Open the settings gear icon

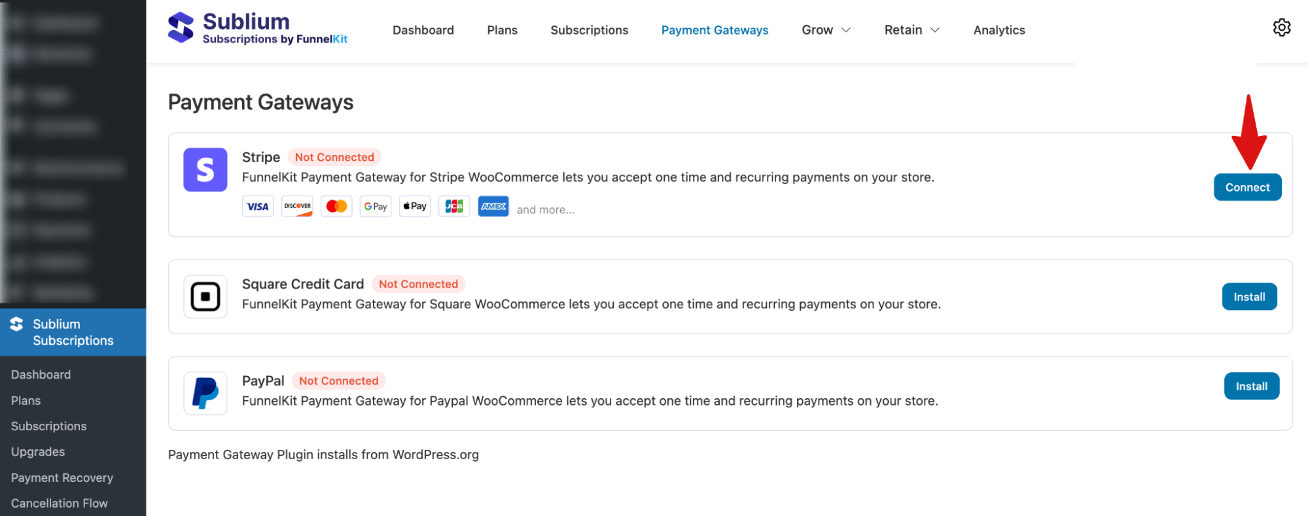point(1282,27)
